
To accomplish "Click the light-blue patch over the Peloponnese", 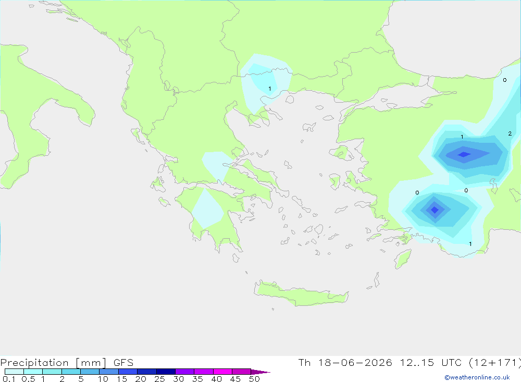I will tap(207, 209).
